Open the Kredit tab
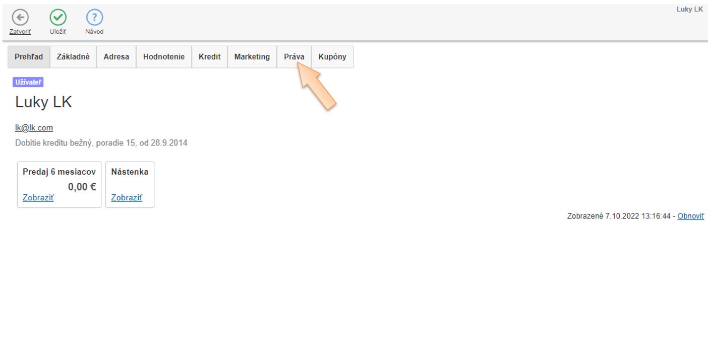 (x=209, y=57)
